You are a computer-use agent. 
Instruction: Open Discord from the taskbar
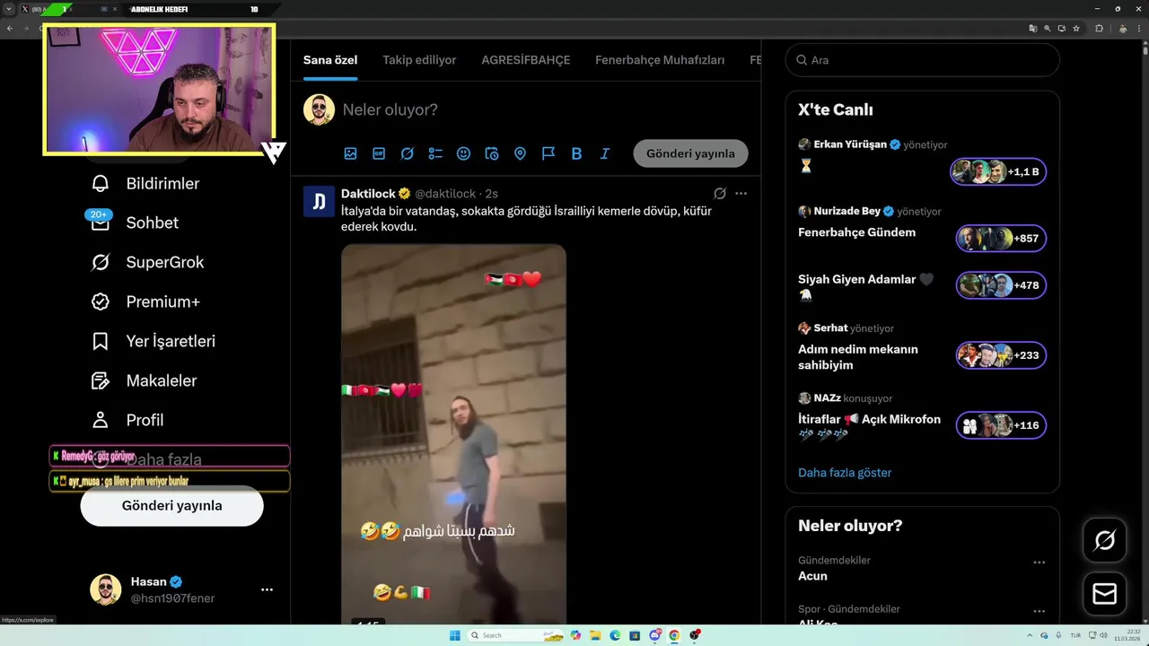pyautogui.click(x=655, y=635)
